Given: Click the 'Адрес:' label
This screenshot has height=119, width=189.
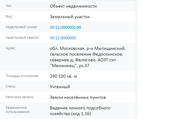Looking at the screenshot, I should pyautogui.click(x=11, y=48).
